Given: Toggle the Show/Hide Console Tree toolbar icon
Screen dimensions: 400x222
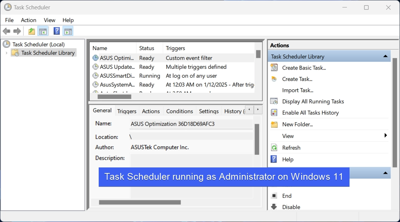Looking at the screenshot, I should tap(43, 31).
